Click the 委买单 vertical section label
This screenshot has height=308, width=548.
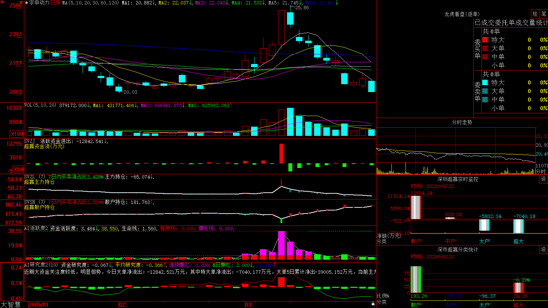(x=477, y=49)
